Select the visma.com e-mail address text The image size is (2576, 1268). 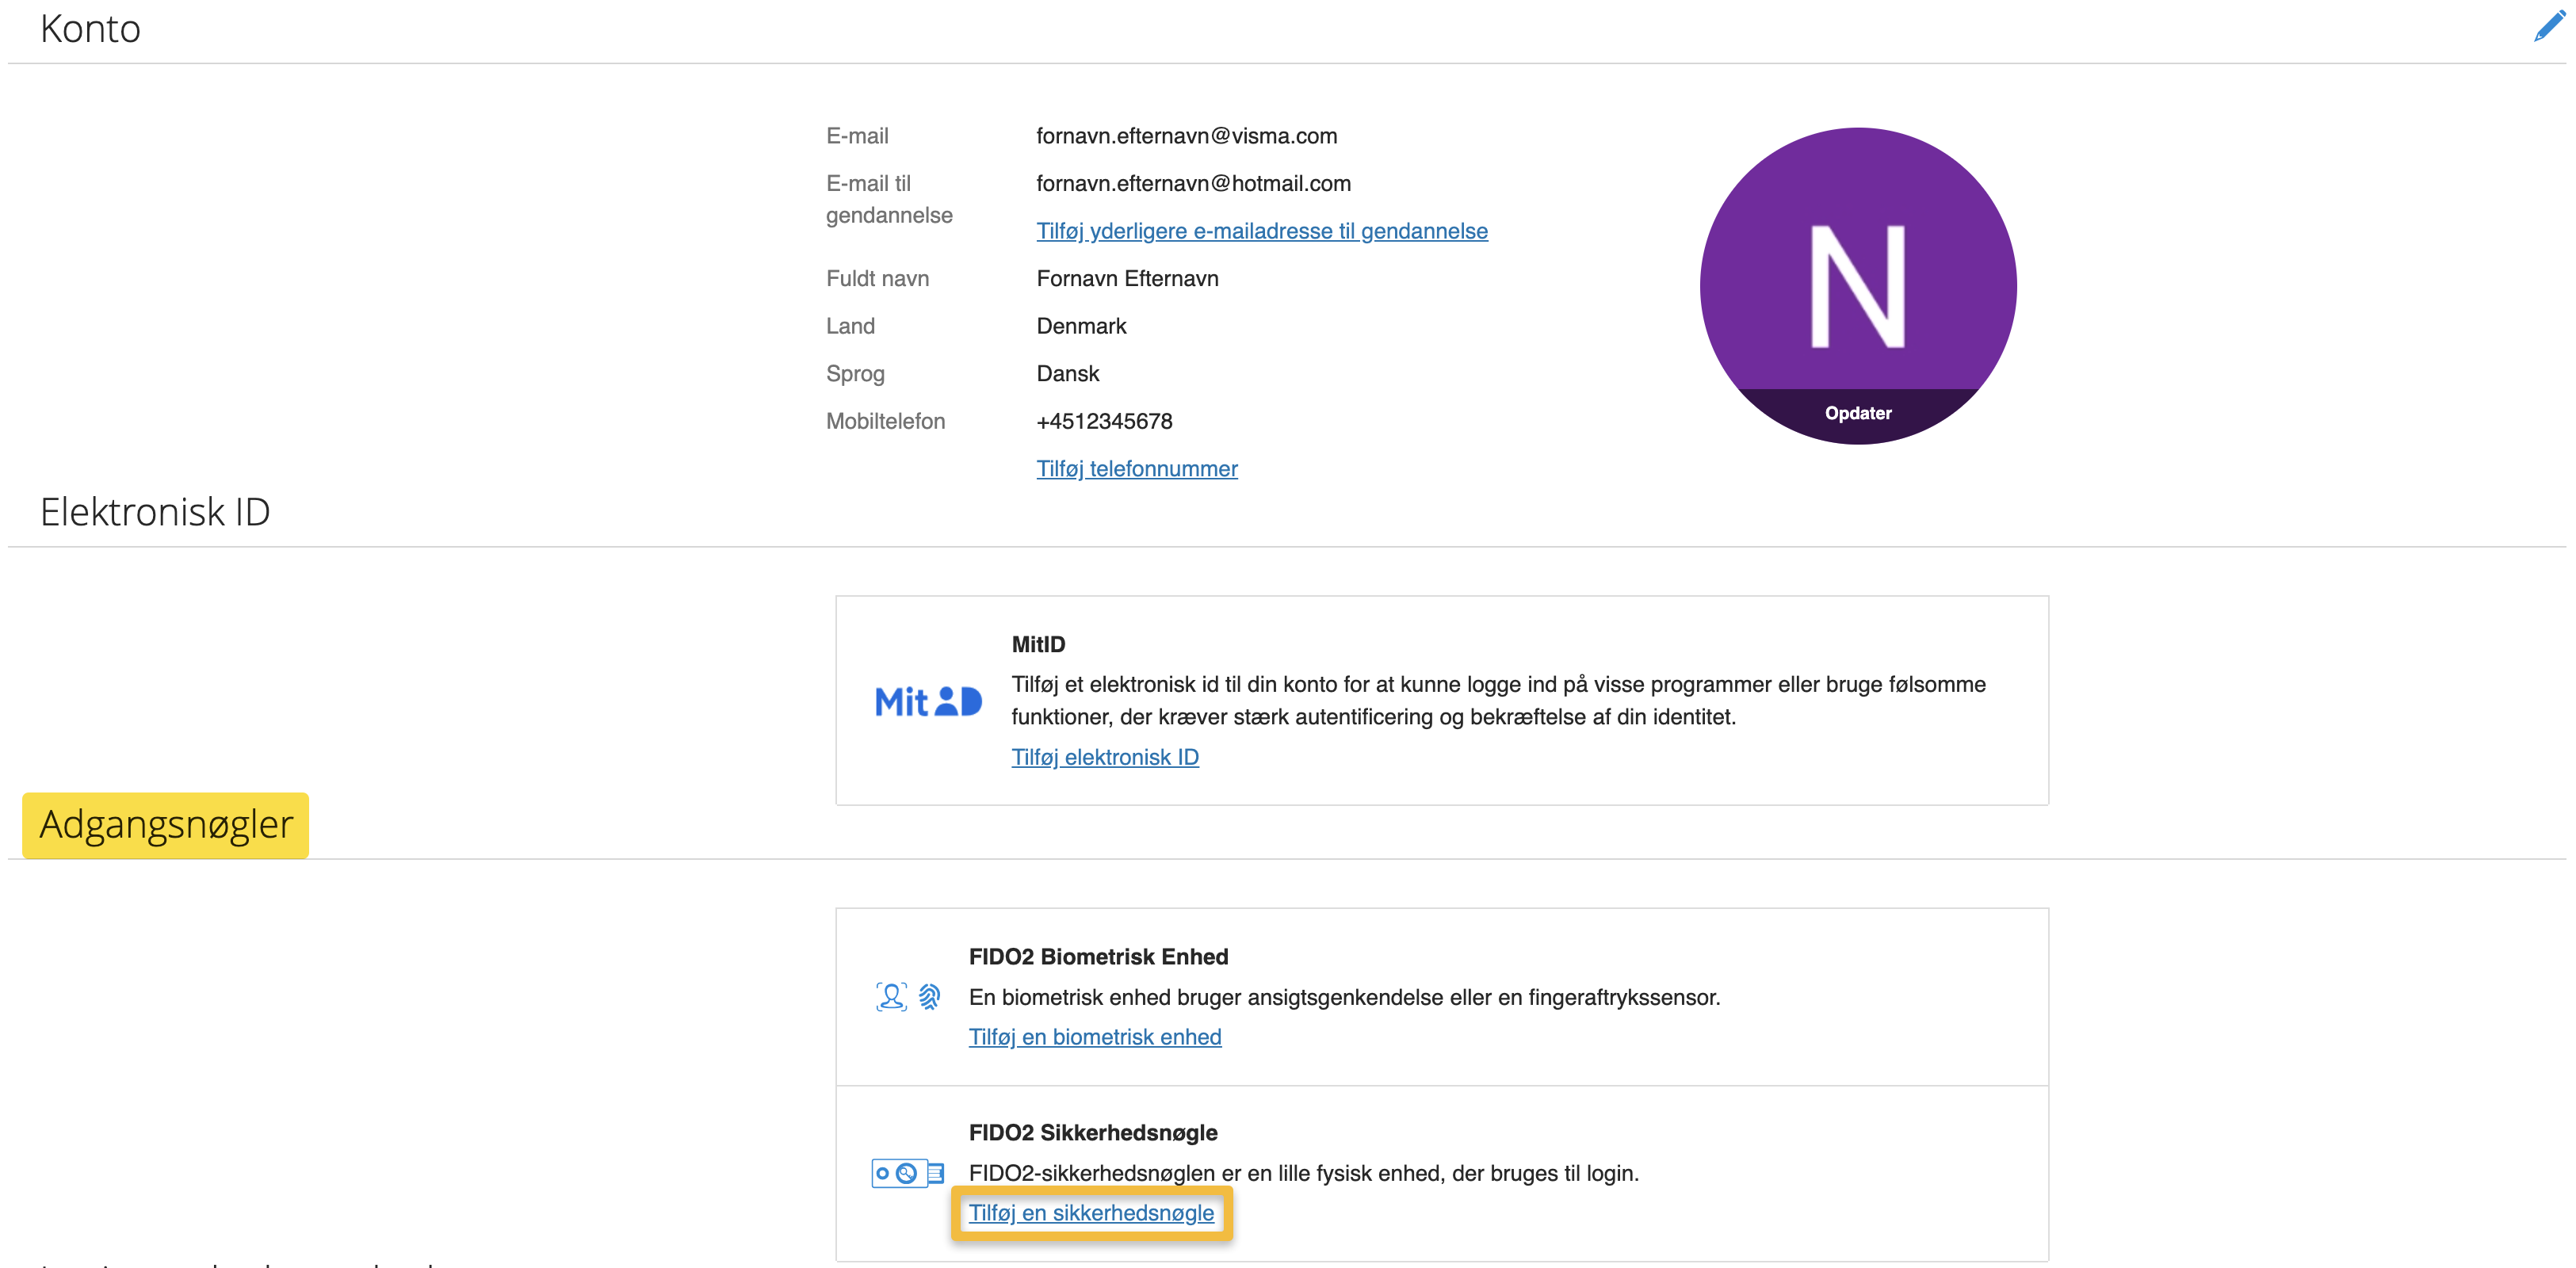[1185, 136]
